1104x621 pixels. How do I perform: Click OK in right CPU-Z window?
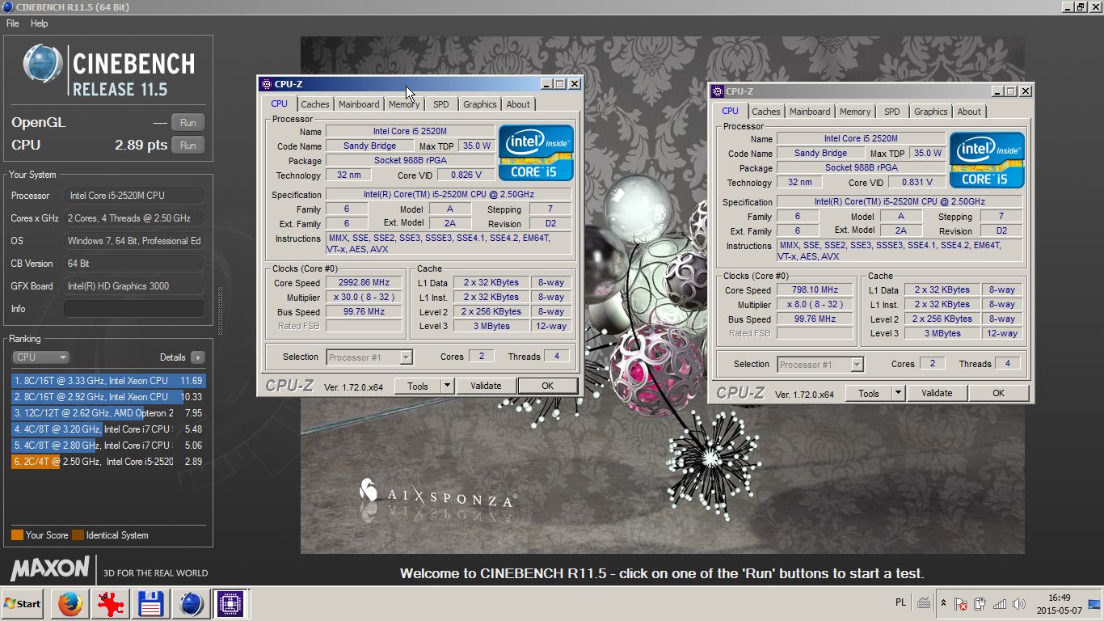pos(998,393)
